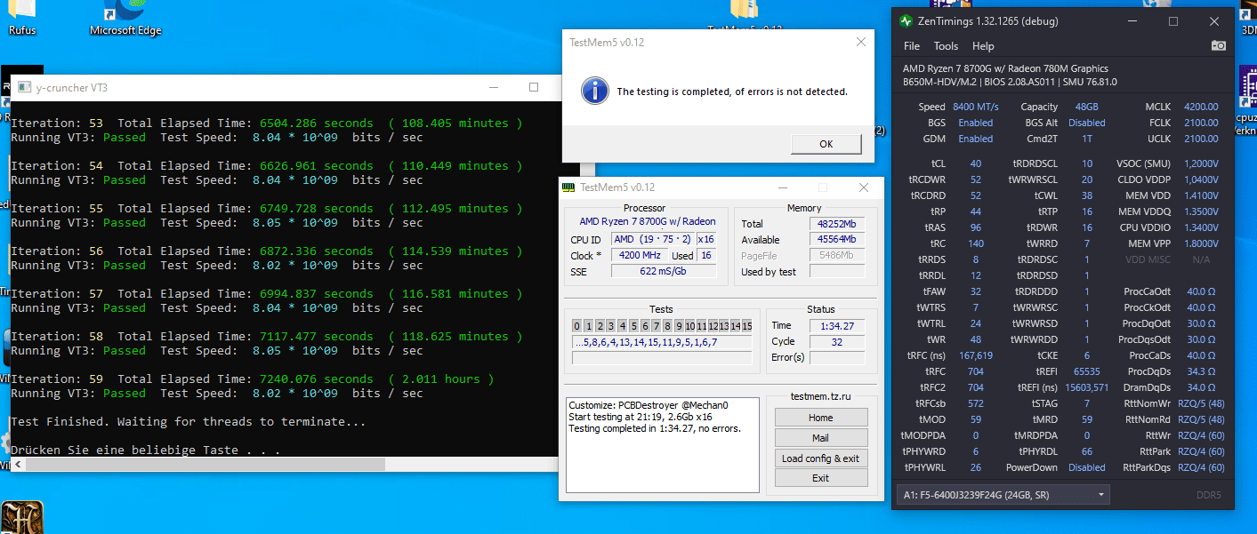Screen dimensions: 1257x534
Task: Open the File menu in ZenTimings
Action: coord(912,46)
